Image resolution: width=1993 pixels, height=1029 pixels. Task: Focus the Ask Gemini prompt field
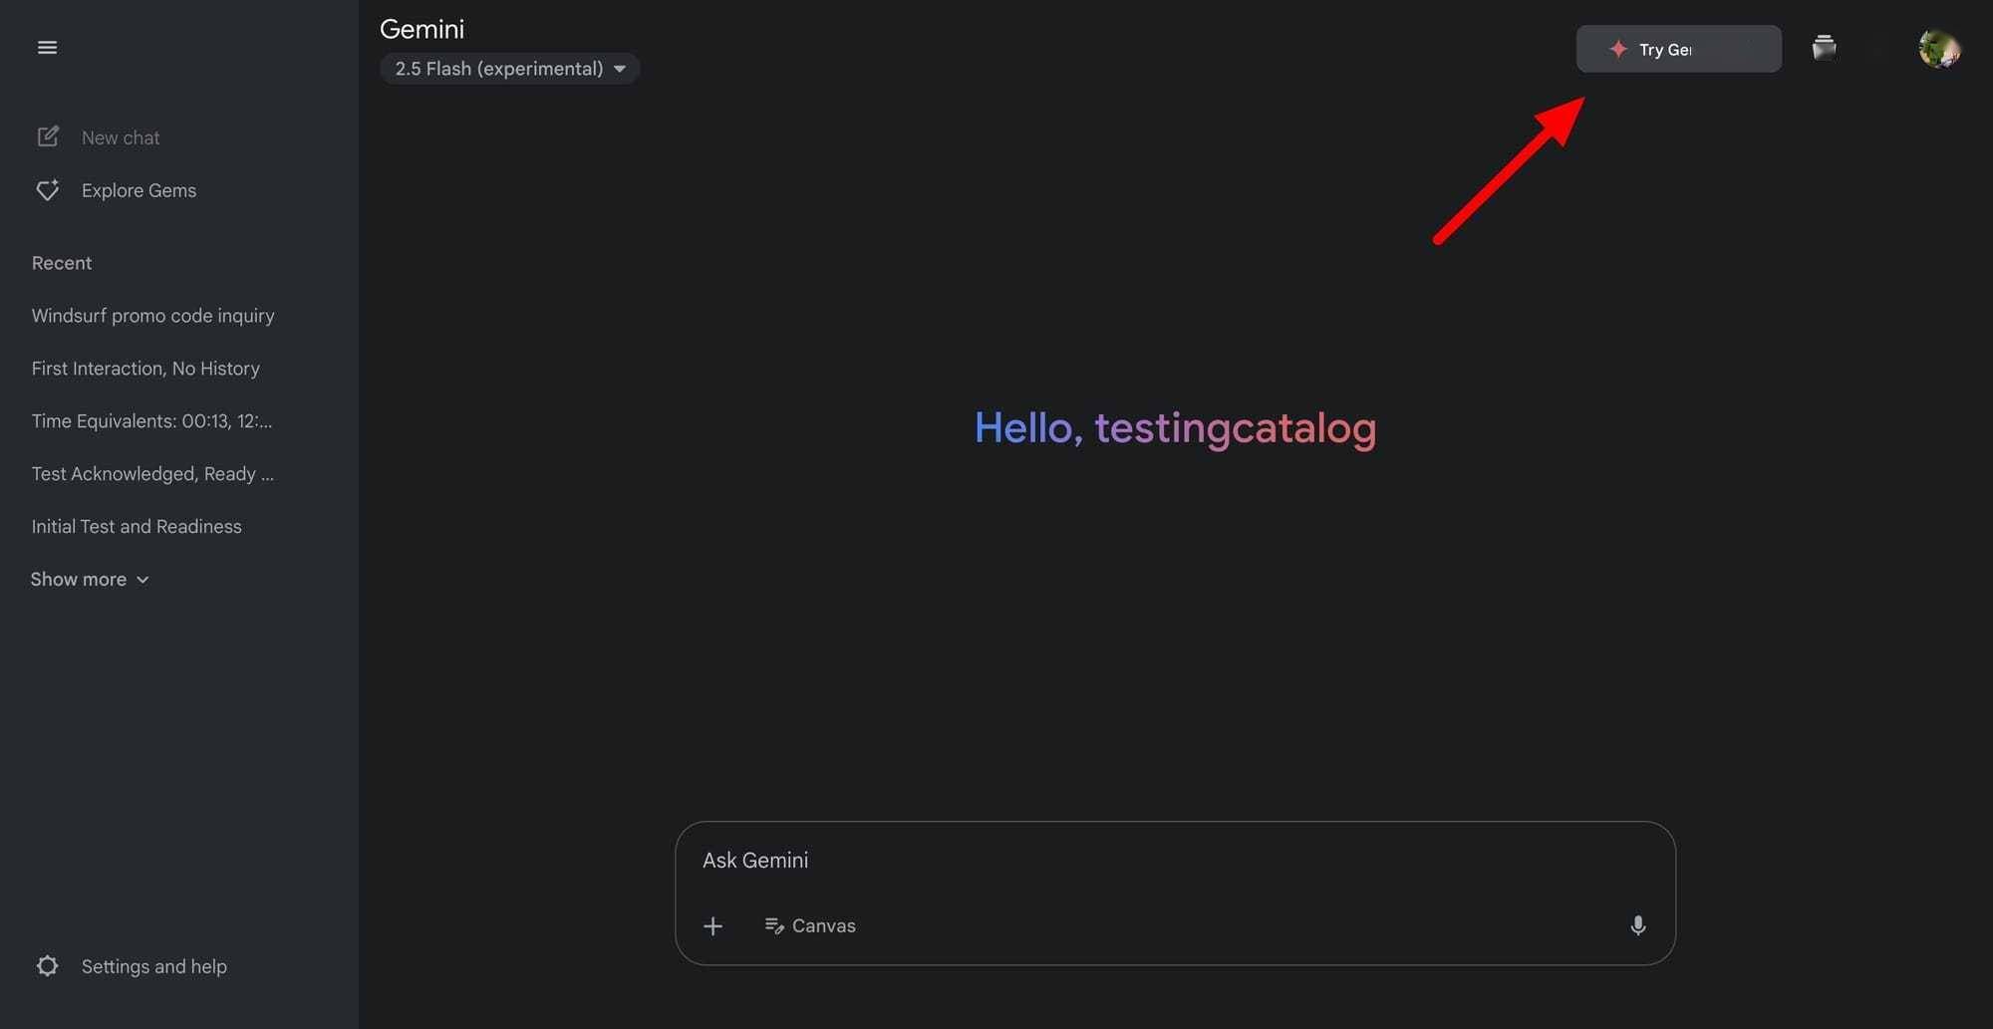(1175, 861)
